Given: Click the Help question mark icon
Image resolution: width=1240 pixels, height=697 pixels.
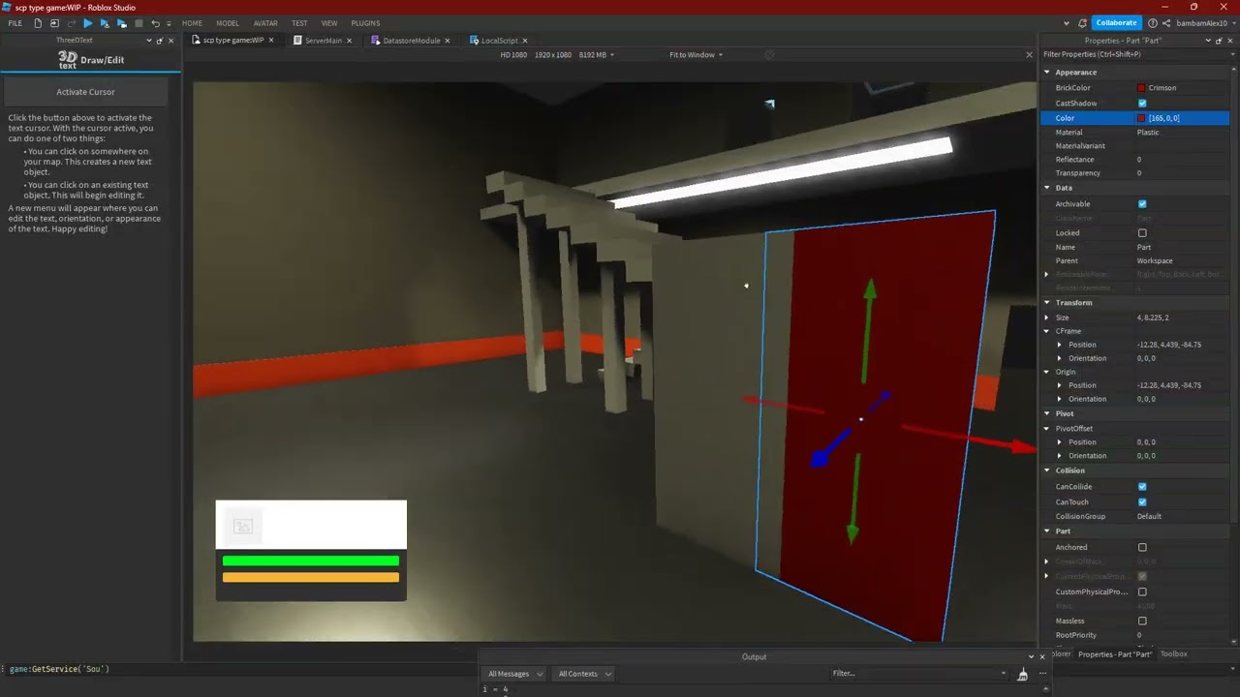Looking at the screenshot, I should pyautogui.click(x=1152, y=23).
